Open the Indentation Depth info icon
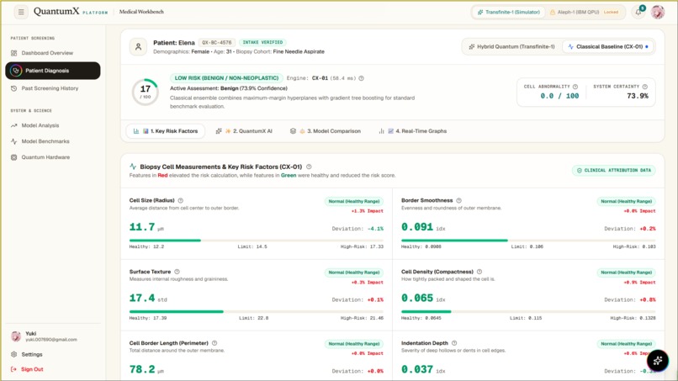 click(454, 343)
